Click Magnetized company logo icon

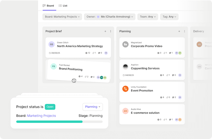click(126, 44)
